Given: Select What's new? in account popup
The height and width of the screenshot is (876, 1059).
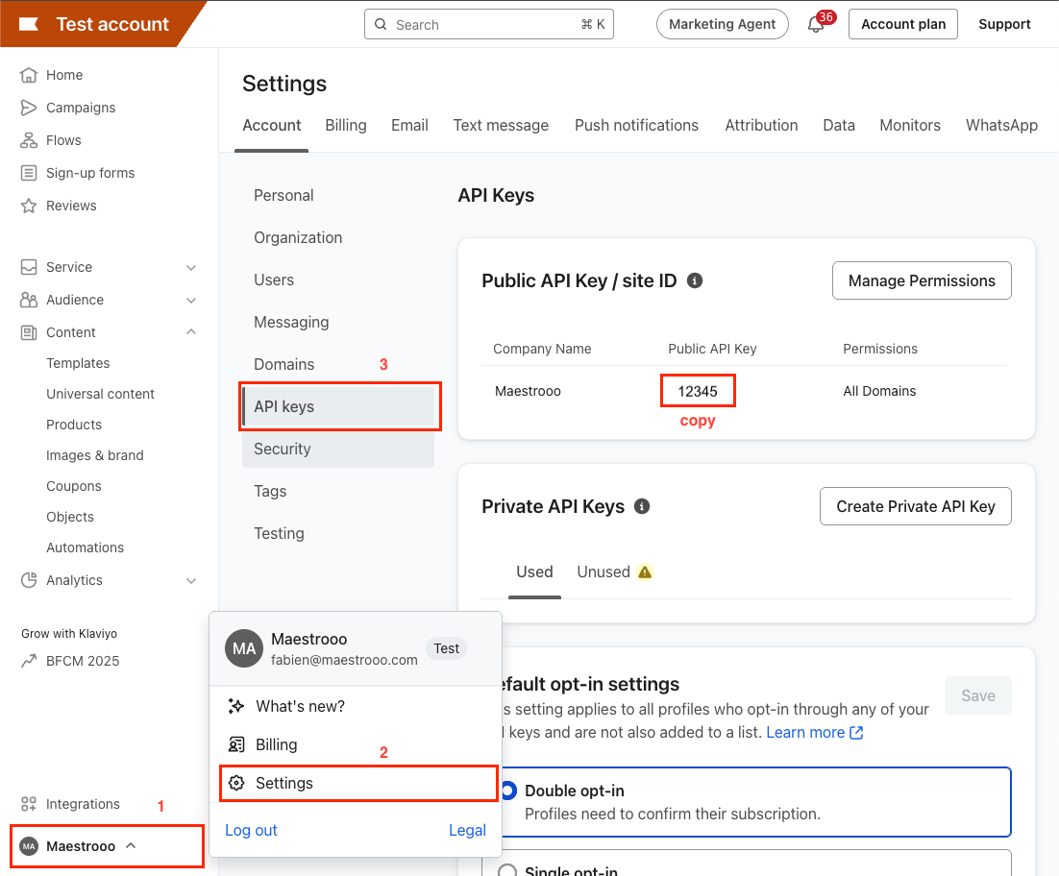Looking at the screenshot, I should (356, 706).
